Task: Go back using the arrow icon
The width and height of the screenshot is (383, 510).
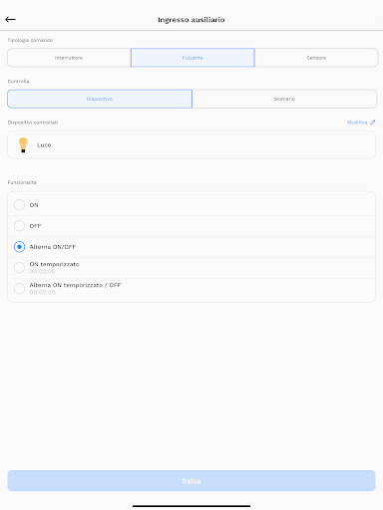Action: (x=10, y=19)
